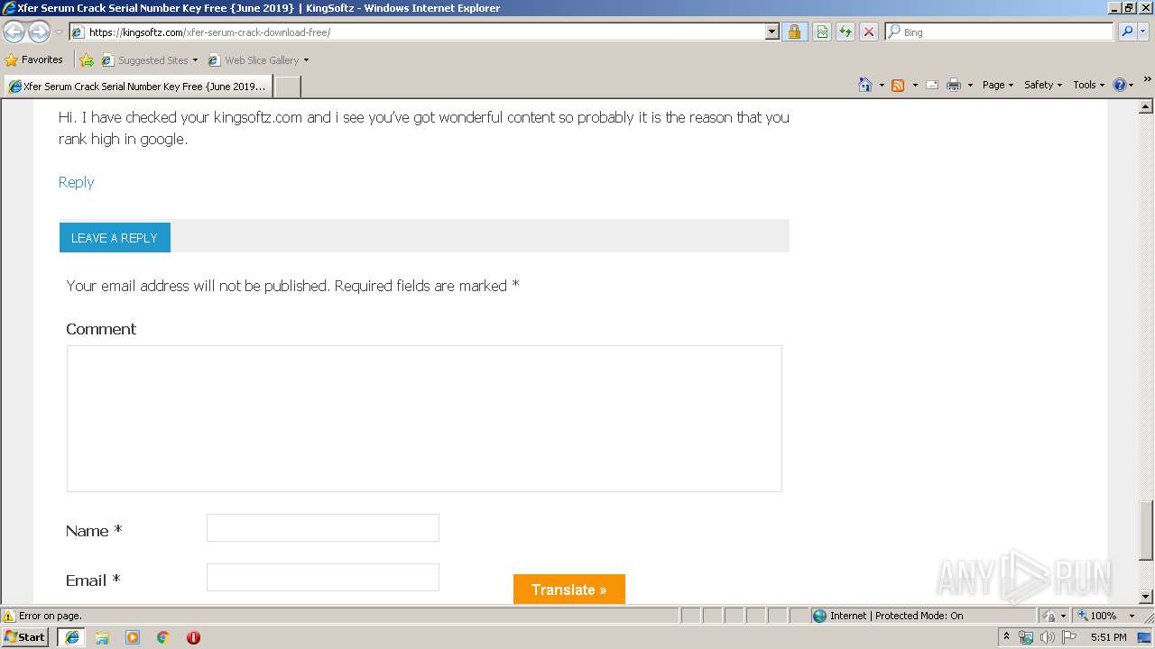Open Internet Explorer taskbar icon

(x=72, y=637)
